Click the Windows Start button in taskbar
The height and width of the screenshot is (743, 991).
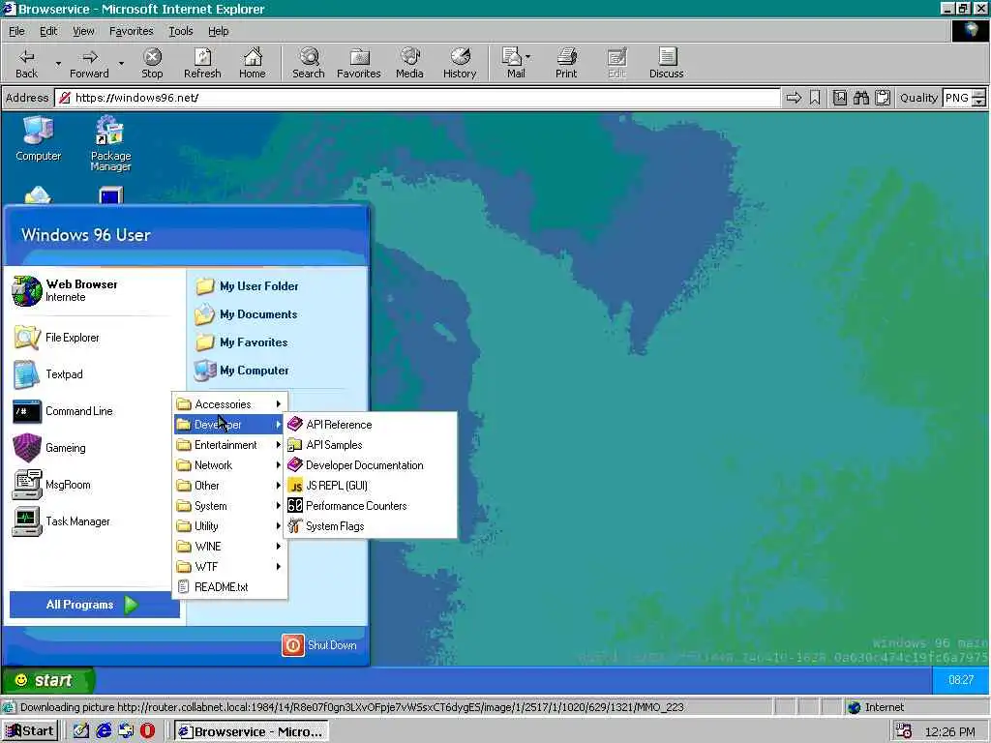30,731
